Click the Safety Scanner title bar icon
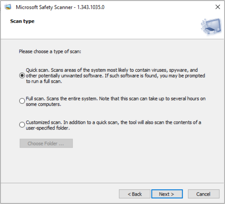This screenshot has height=204, width=225. pos(8,7)
